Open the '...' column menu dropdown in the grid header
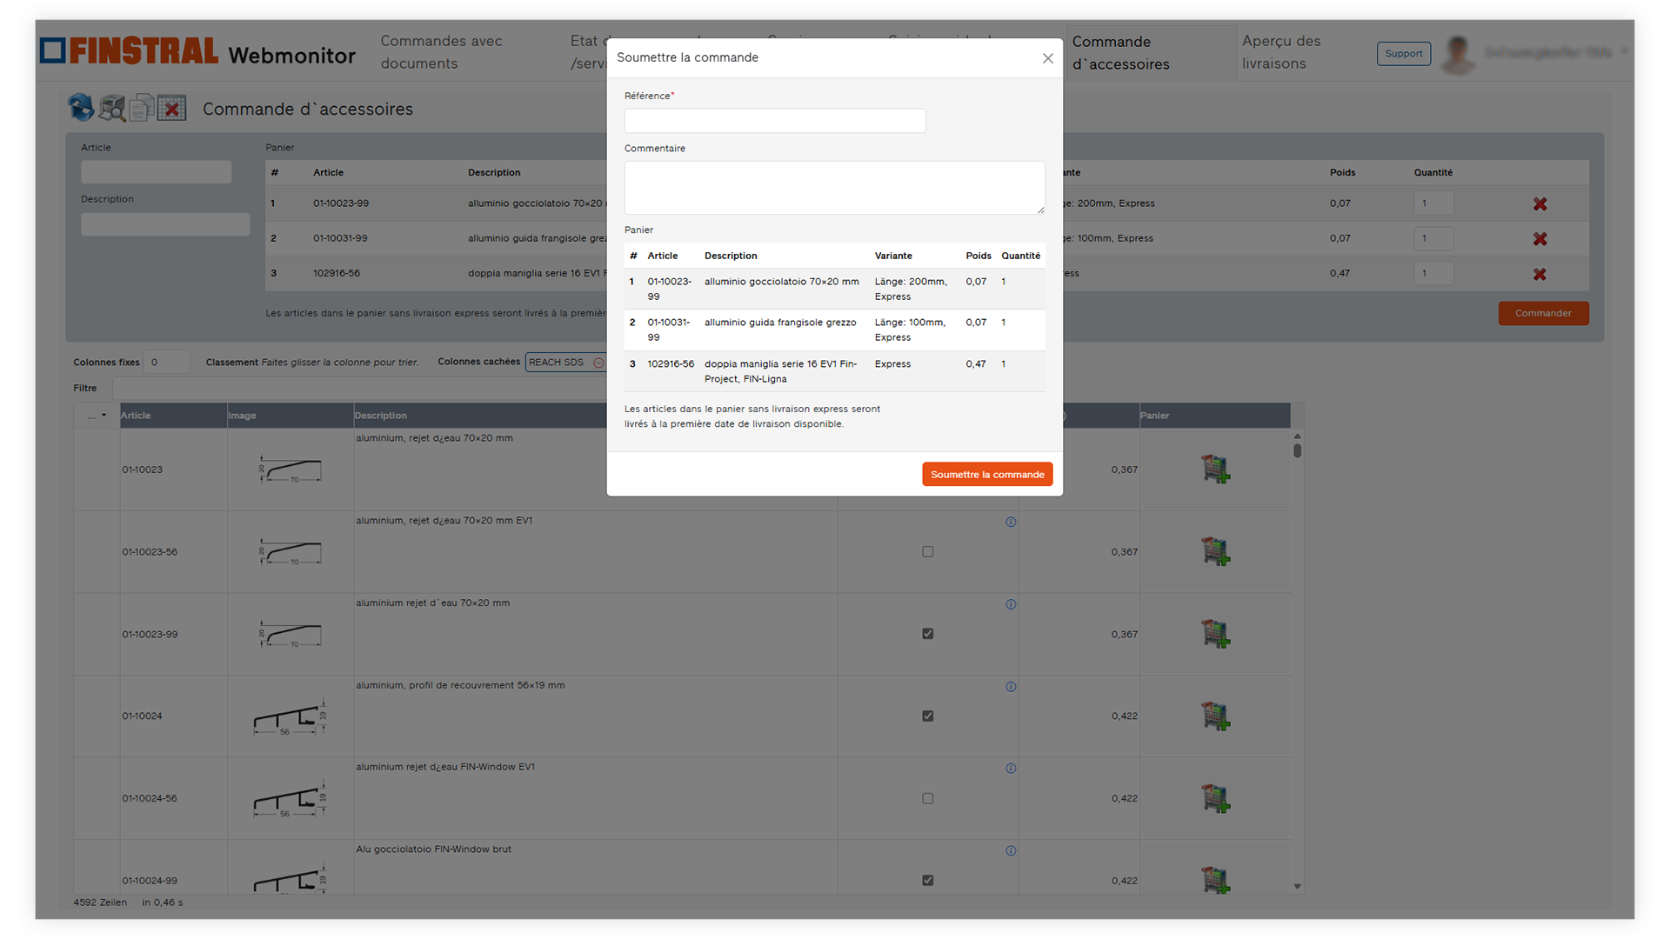The height and width of the screenshot is (939, 1670). (x=97, y=416)
